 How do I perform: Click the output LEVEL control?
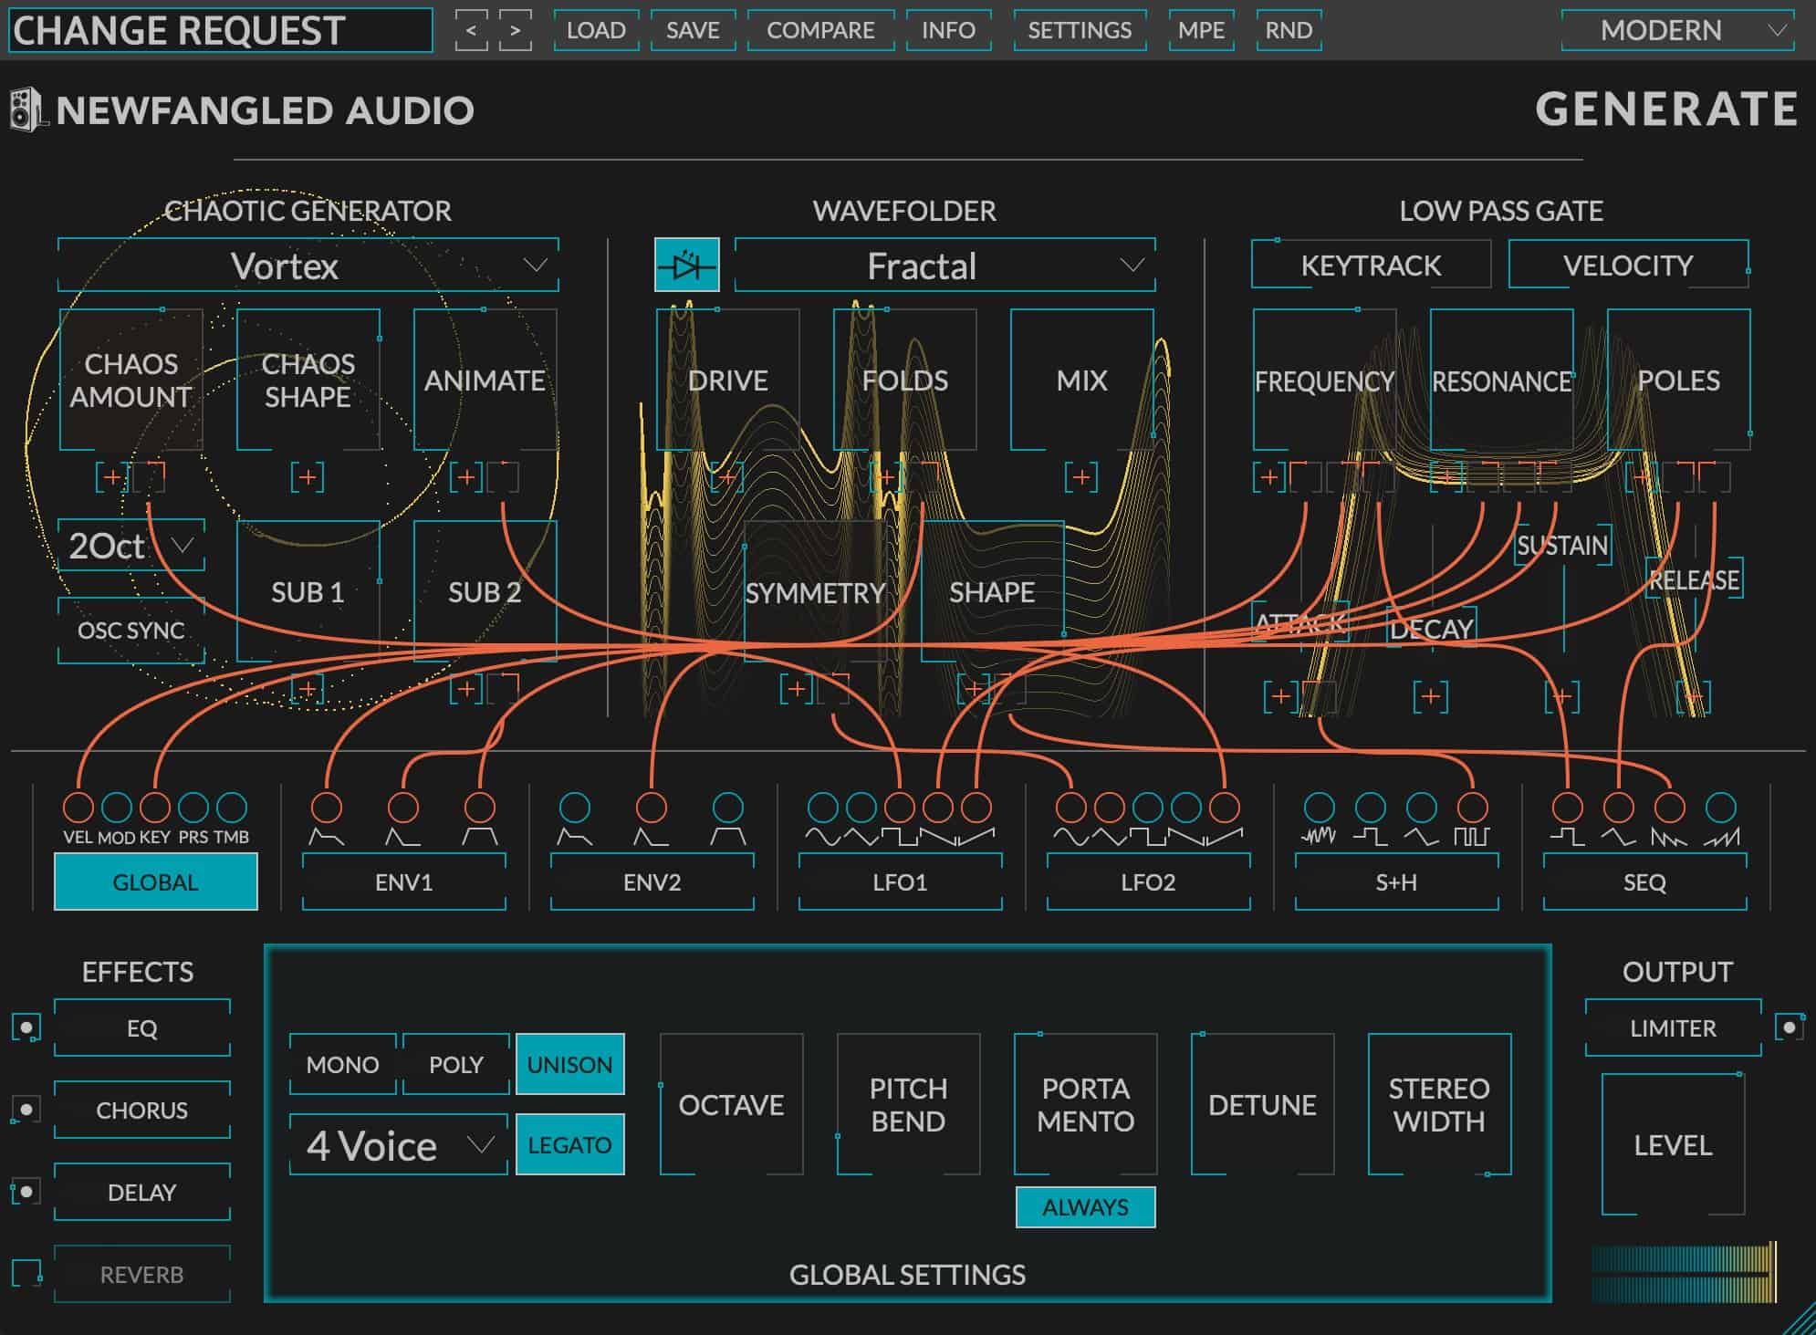coord(1674,1144)
